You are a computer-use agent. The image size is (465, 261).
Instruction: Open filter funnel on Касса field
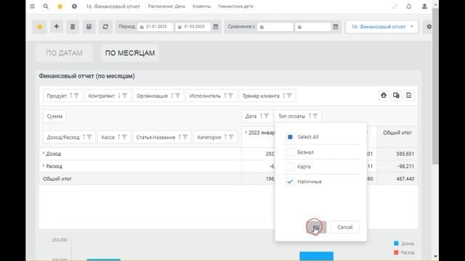(124, 137)
